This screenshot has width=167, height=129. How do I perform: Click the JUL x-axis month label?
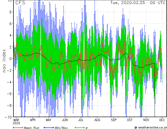81,120
